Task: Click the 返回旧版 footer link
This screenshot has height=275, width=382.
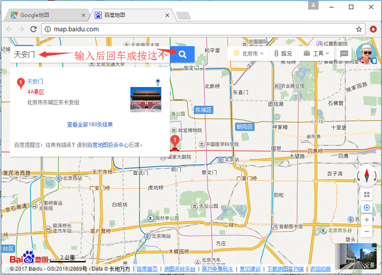Action: 320,269
